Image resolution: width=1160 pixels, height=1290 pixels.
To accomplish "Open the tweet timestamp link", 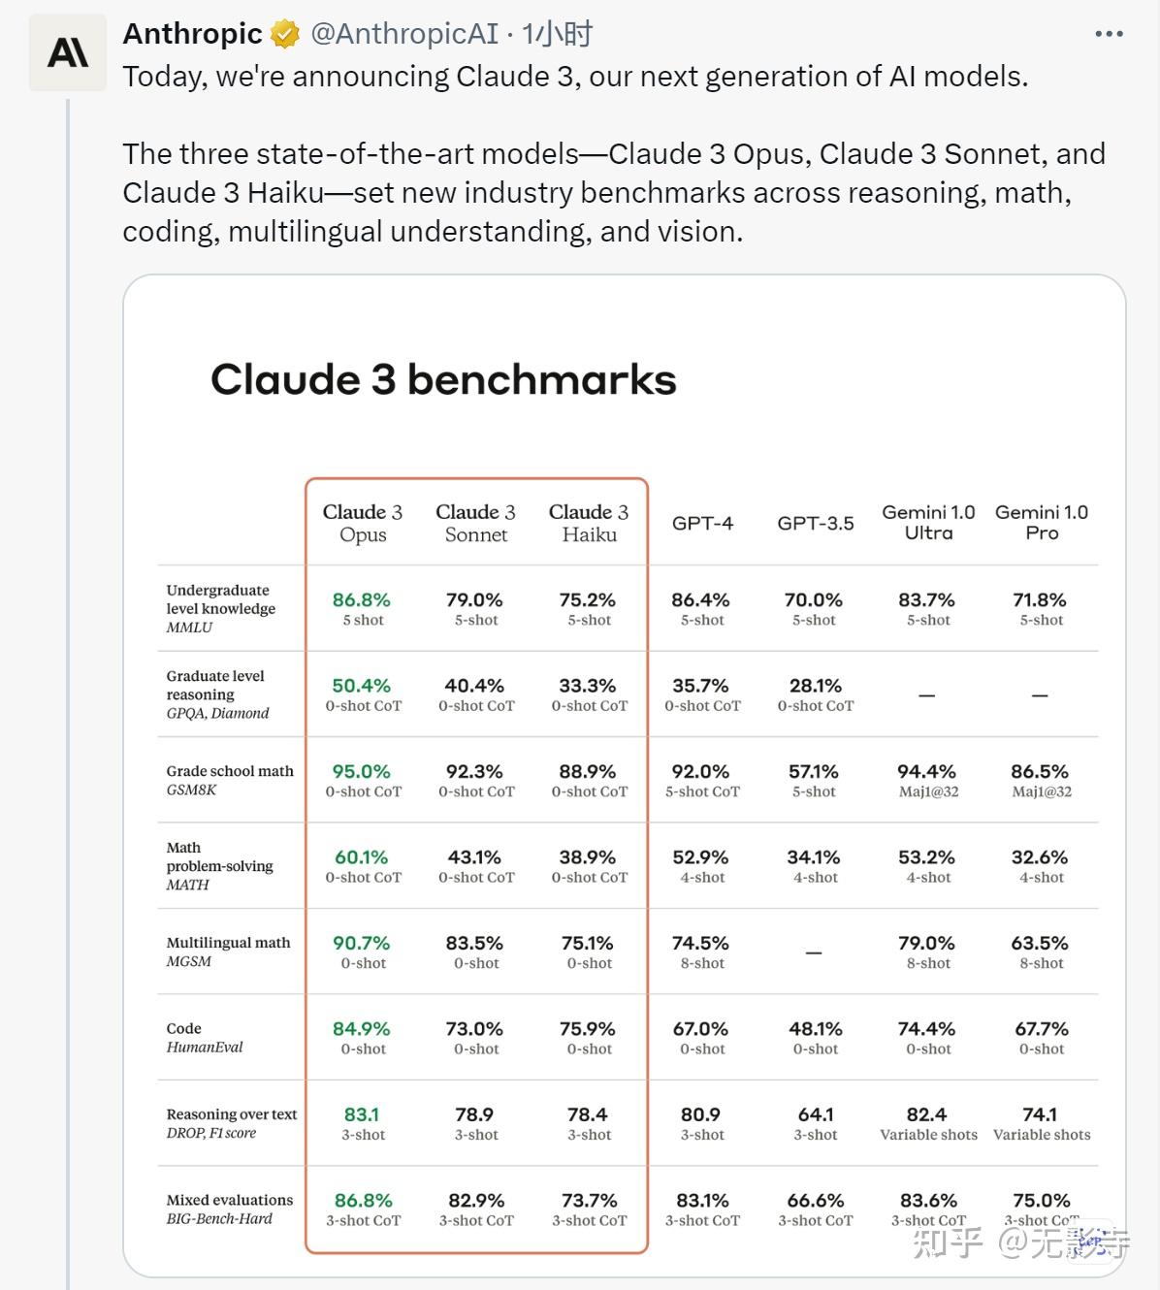I will (557, 35).
